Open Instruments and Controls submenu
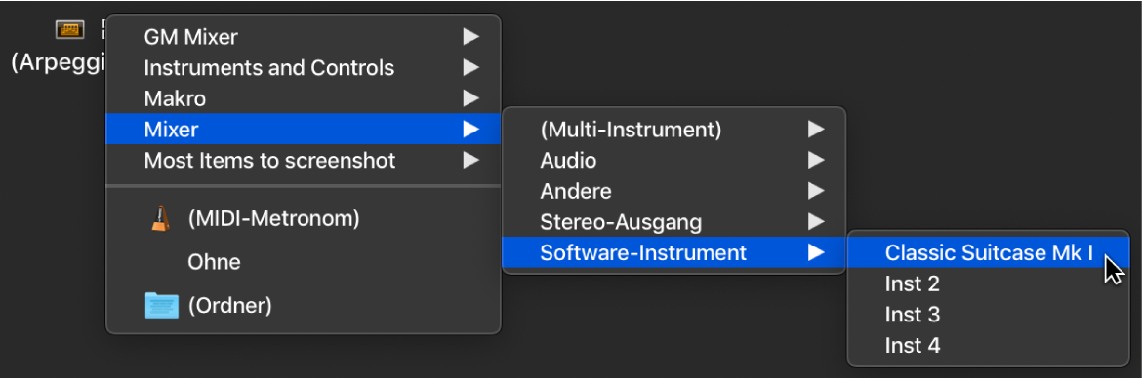This screenshot has width=1142, height=378. [x=303, y=67]
